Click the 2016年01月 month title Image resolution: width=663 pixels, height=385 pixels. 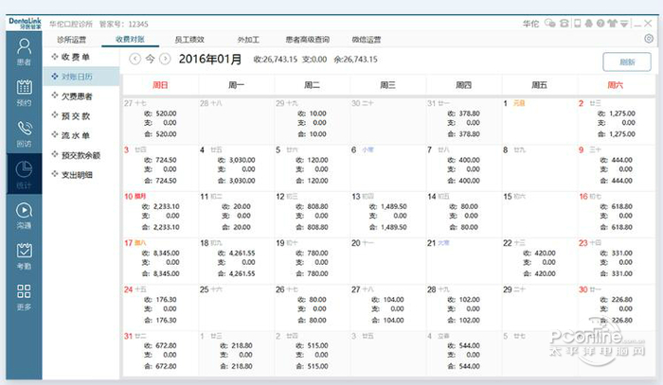click(210, 59)
